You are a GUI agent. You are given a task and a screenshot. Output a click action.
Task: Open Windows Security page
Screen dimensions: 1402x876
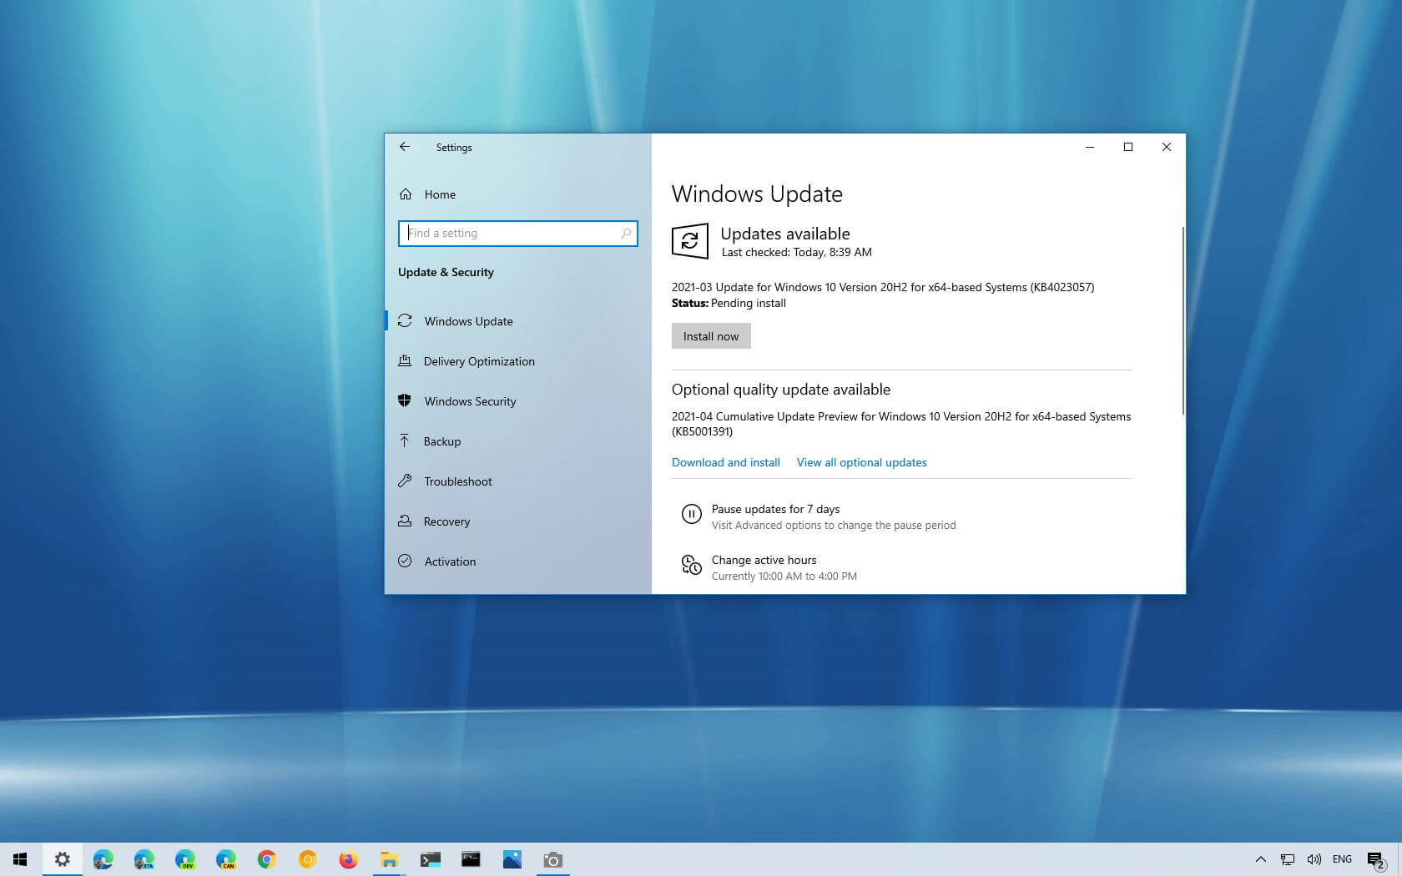tap(518, 401)
